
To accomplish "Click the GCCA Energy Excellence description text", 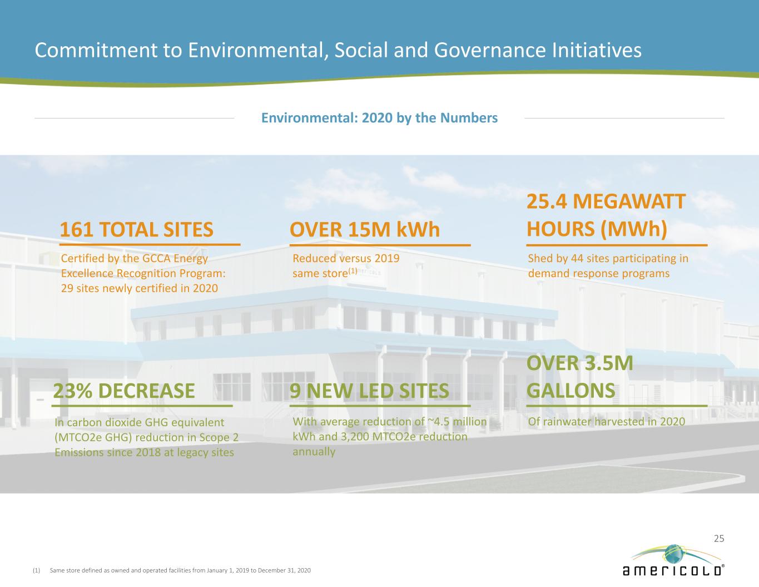I will (x=143, y=273).
